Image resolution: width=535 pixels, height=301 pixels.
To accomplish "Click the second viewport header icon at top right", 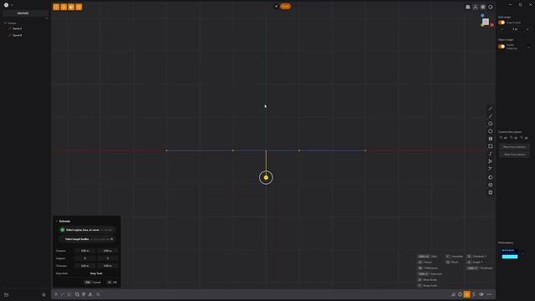I will (476, 7).
